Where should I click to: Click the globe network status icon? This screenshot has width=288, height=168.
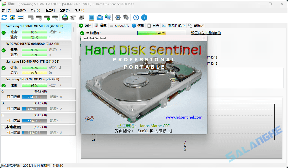pos(107,17)
